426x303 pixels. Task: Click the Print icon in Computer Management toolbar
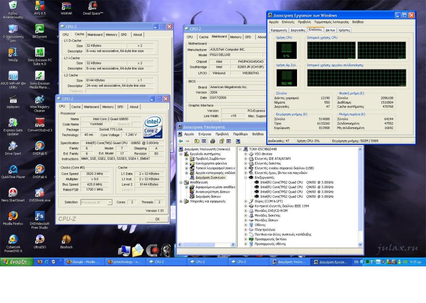(x=213, y=141)
